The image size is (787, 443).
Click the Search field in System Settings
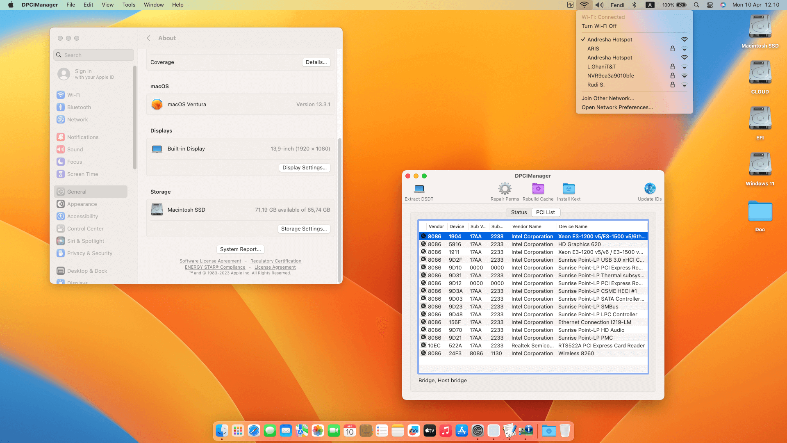pos(93,55)
